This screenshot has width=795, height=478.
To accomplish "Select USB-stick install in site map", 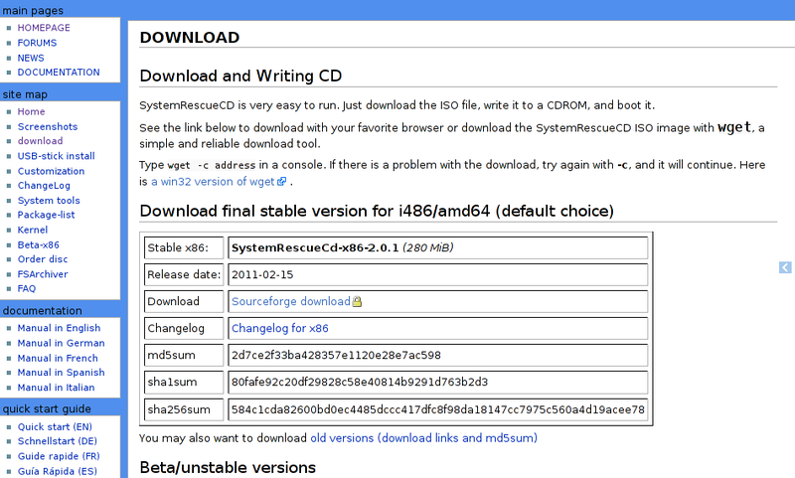I will 56,156.
